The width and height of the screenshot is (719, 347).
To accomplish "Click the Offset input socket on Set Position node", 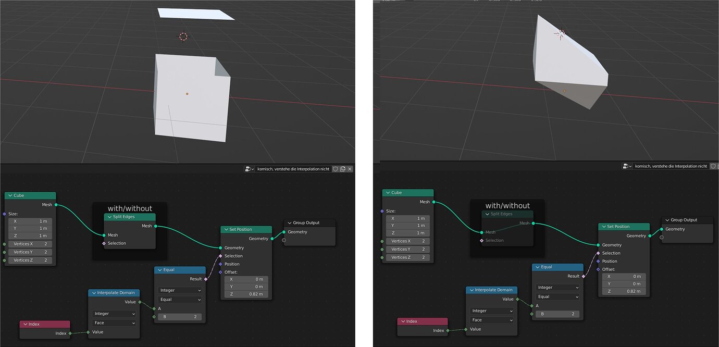I will [x=219, y=271].
